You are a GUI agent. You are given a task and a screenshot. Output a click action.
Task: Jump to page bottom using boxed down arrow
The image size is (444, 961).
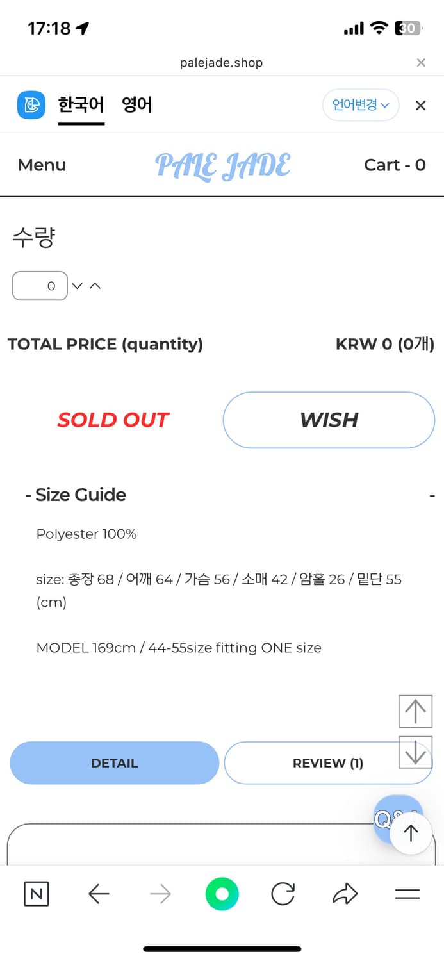[415, 752]
